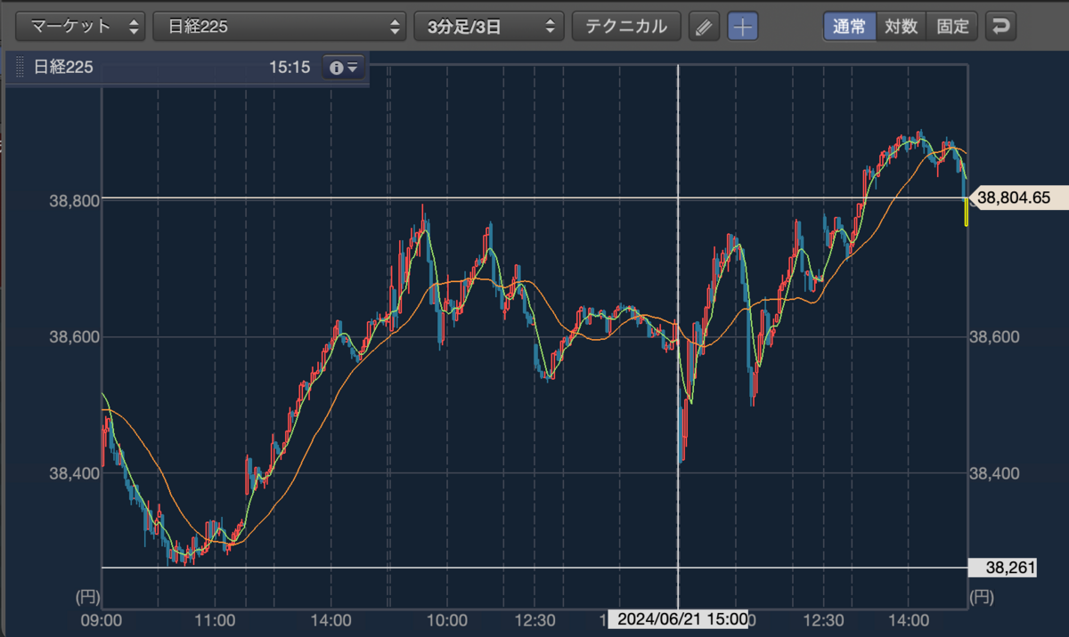Open the テクニカル indicators menu
The width and height of the screenshot is (1069, 637).
pos(626,27)
